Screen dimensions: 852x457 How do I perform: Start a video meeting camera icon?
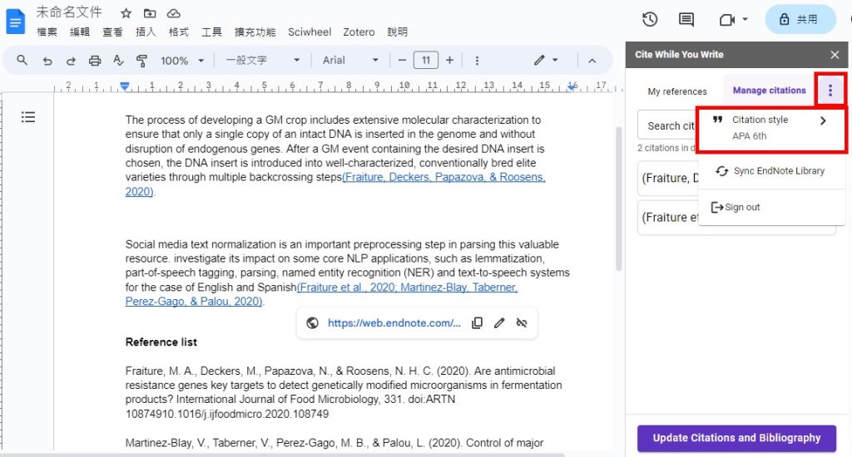tap(726, 20)
